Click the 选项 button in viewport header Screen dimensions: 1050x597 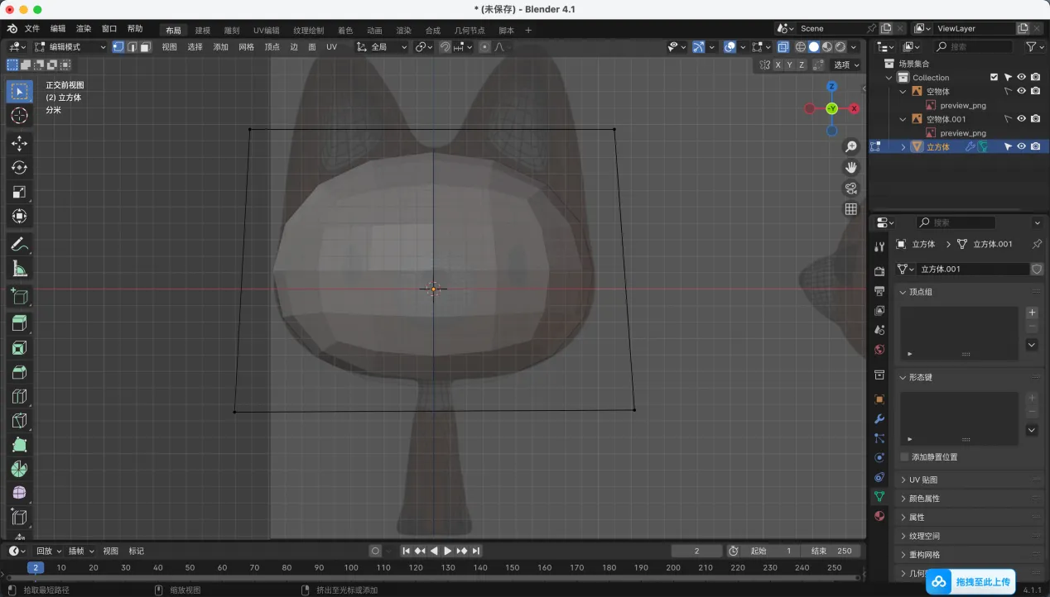[x=845, y=64]
